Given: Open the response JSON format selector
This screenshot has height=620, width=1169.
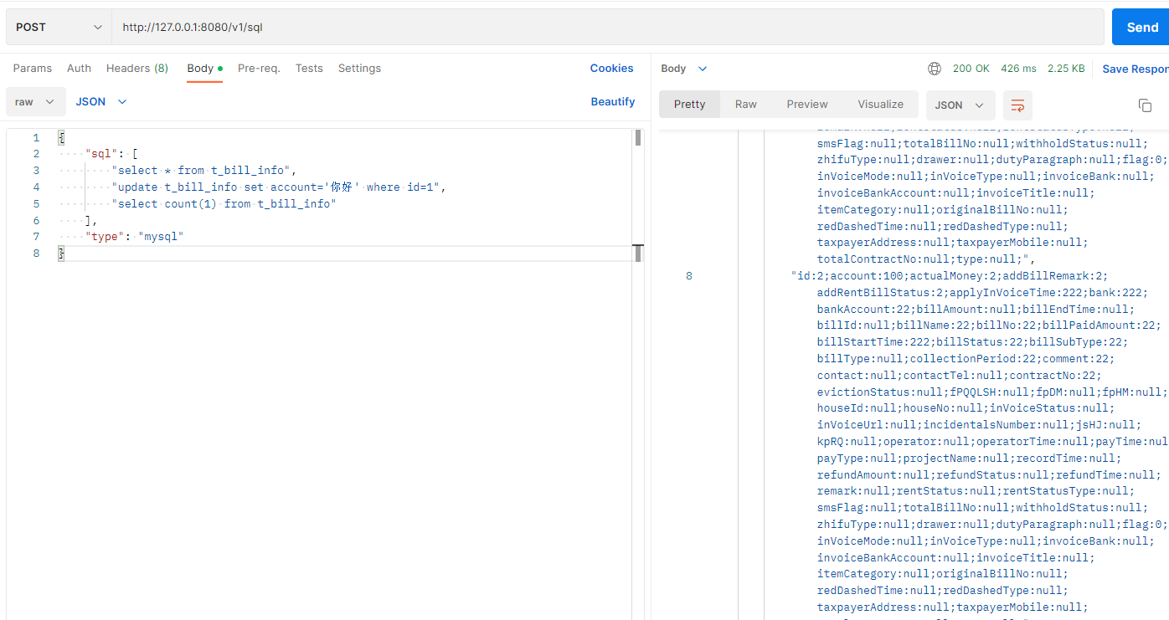Looking at the screenshot, I should [960, 105].
